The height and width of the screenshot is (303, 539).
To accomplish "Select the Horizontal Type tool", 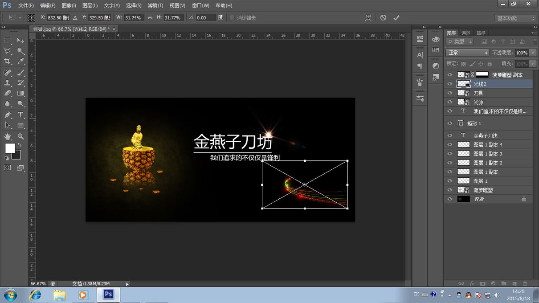I will point(20,115).
